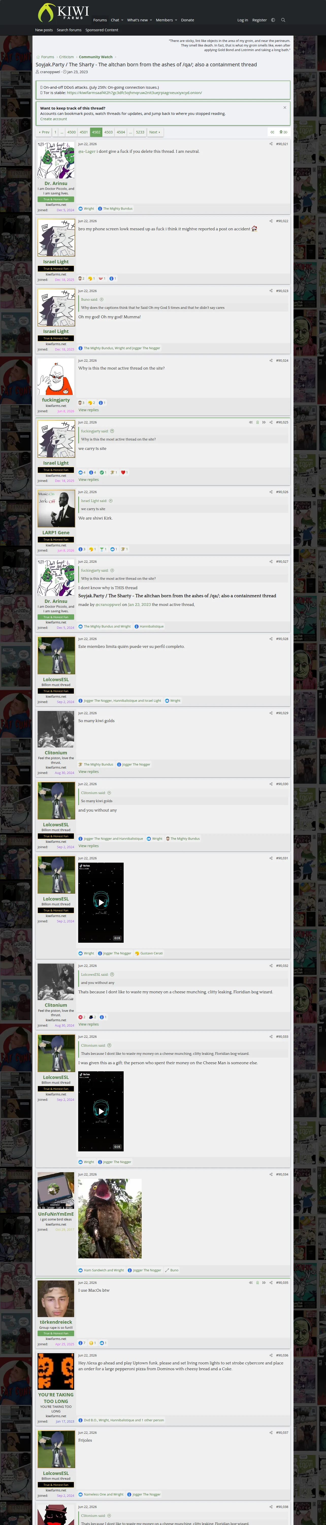The height and width of the screenshot is (1525, 326).
Task: Open Search forums in the sub-navigation
Action: pos(69,30)
